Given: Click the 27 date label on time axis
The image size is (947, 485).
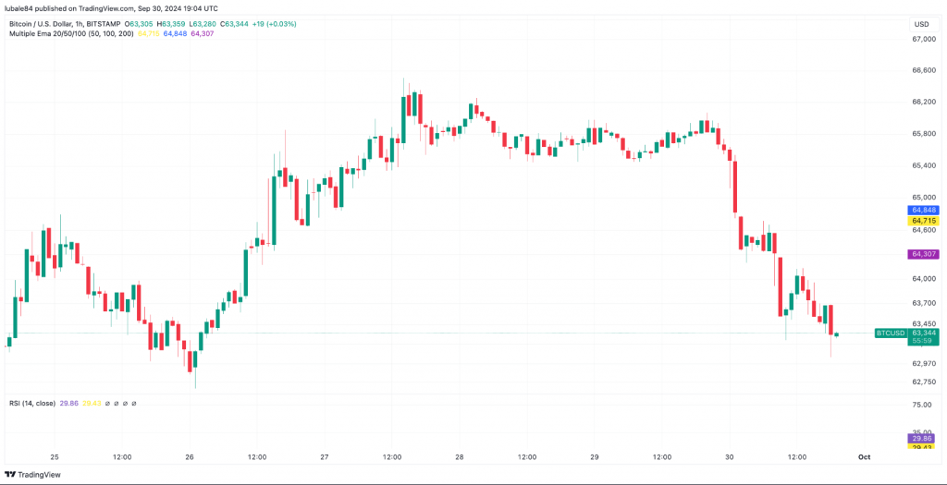Looking at the screenshot, I should [x=325, y=457].
